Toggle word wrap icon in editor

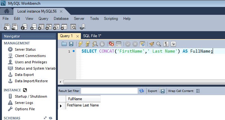(173, 44)
